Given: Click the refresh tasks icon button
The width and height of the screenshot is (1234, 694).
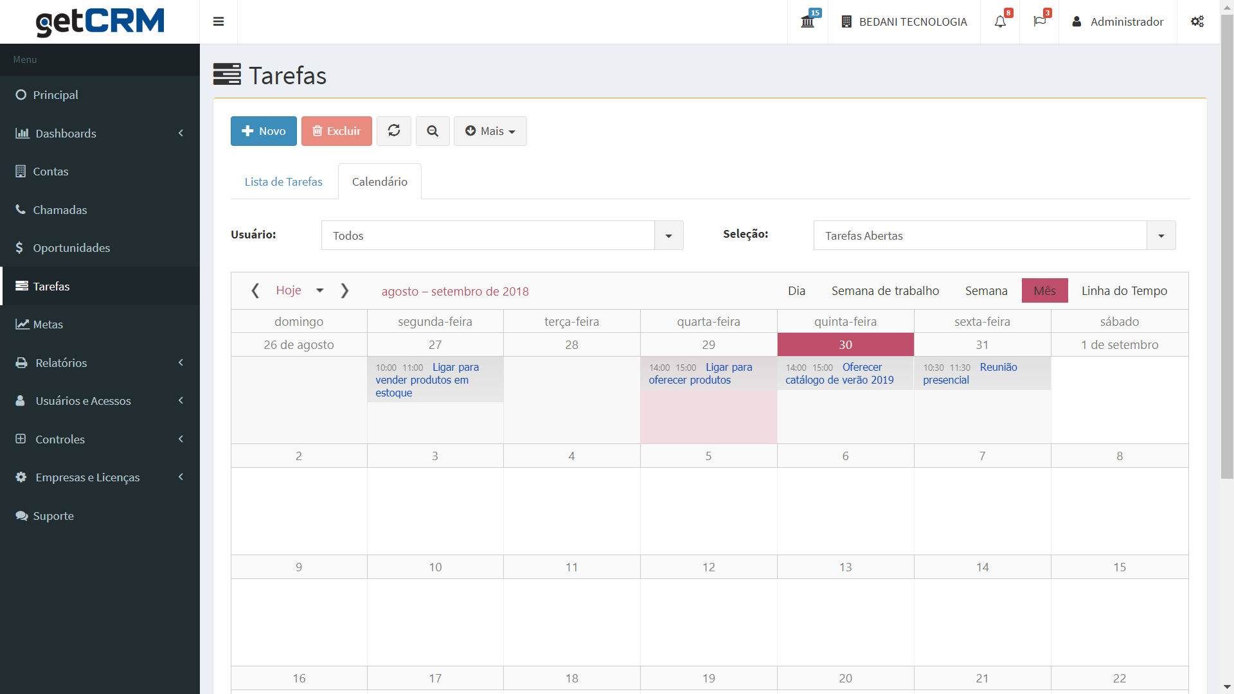Looking at the screenshot, I should 394,131.
